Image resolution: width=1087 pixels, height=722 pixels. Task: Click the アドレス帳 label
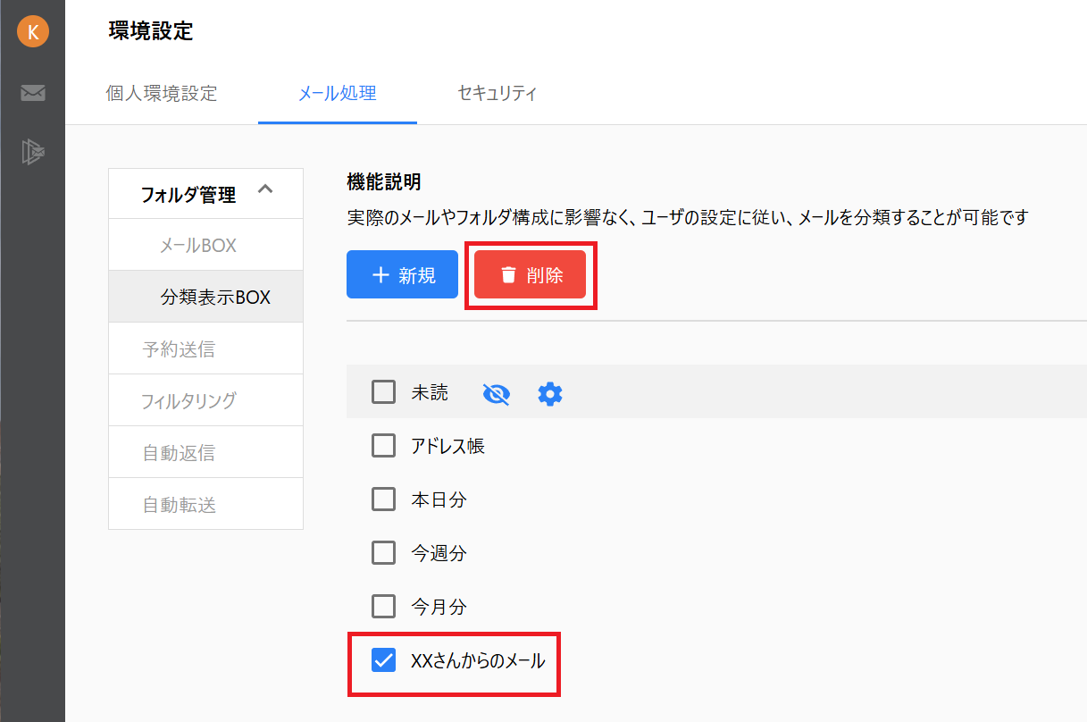point(447,446)
